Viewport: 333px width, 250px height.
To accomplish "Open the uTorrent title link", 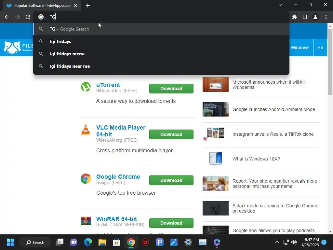I will pyautogui.click(x=108, y=85).
